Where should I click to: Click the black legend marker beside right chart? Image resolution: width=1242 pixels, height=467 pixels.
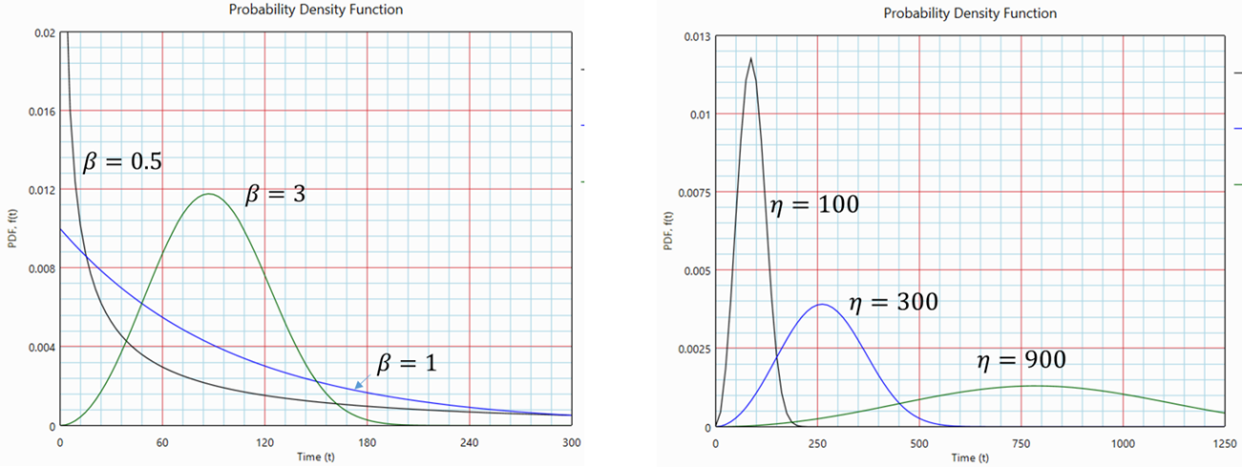1237,72
